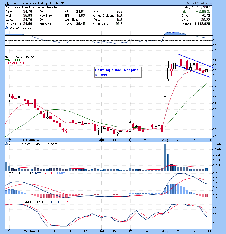Image resolution: width=226 pixels, height=234 pixels.
Task: Click the Prev Close value 34.50
Action: [28, 24]
